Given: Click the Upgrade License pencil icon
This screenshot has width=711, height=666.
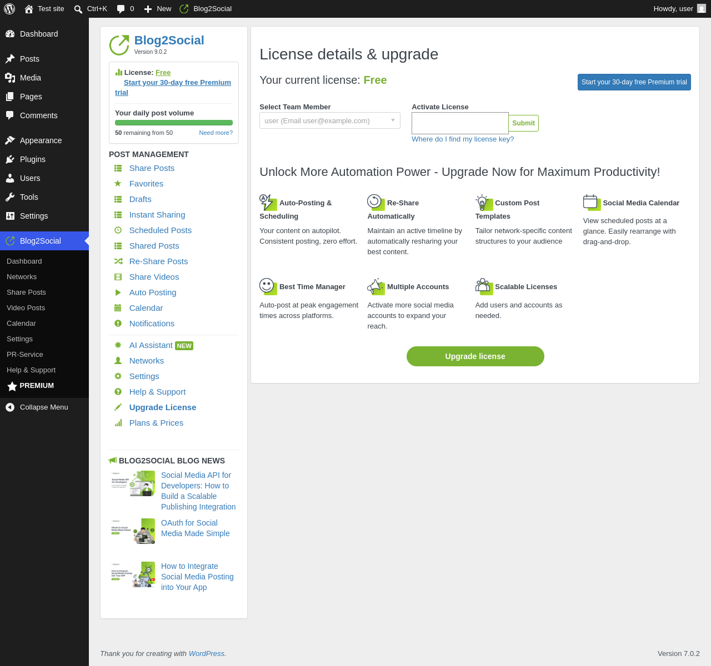Looking at the screenshot, I should (118, 407).
